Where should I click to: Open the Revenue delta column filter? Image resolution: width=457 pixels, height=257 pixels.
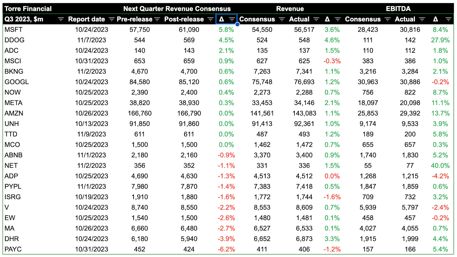[x=338, y=19]
